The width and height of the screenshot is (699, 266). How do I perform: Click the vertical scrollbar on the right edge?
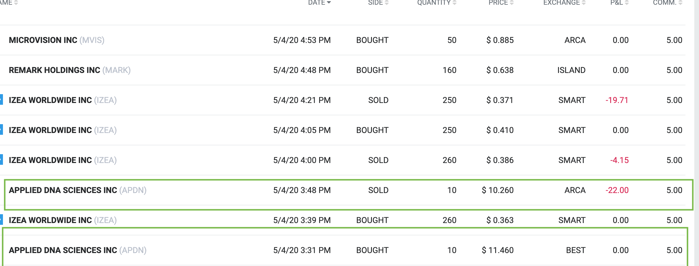[x=696, y=133]
